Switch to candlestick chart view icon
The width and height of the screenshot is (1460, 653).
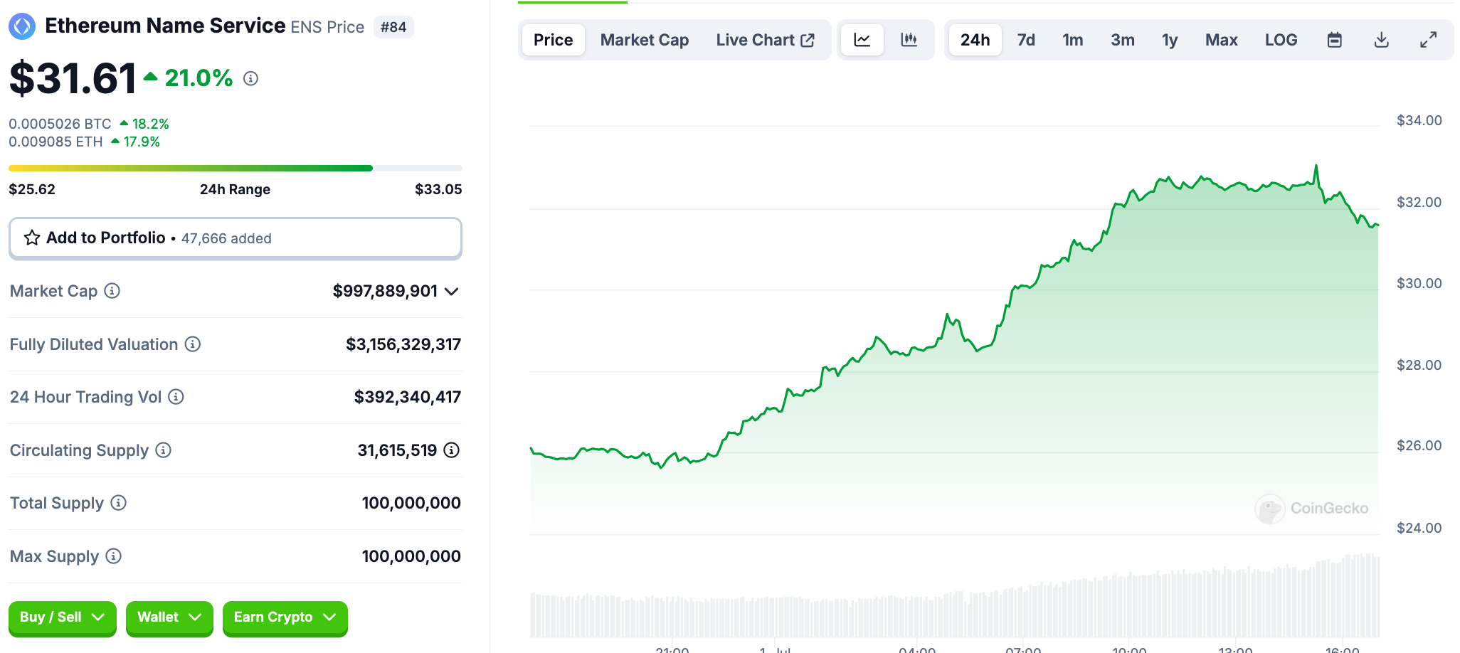tap(909, 40)
